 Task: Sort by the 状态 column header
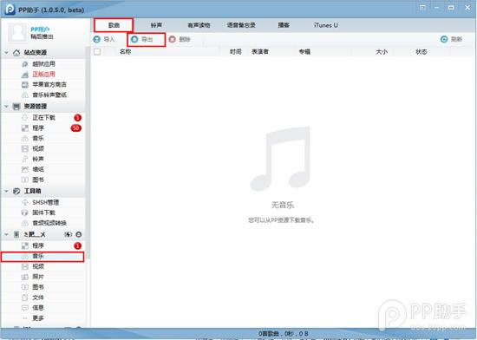[421, 52]
